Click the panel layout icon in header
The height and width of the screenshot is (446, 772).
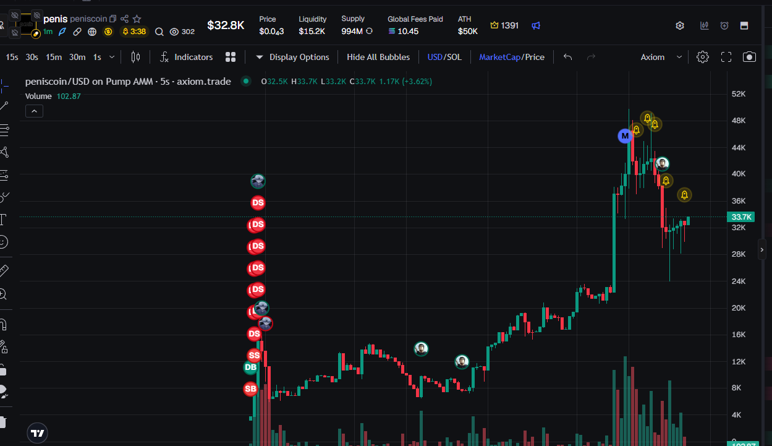tap(744, 25)
